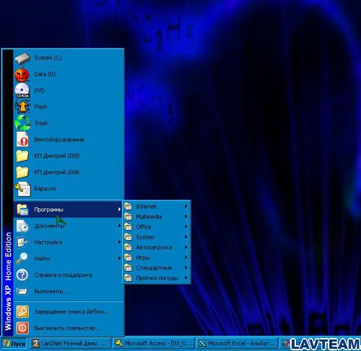Expand the Multimedia submenu arrow
Viewport: 361px width, 351px height.
186,216
